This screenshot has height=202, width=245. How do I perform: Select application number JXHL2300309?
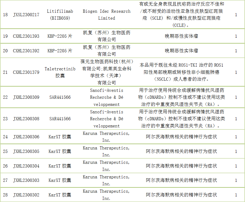coord(26,97)
